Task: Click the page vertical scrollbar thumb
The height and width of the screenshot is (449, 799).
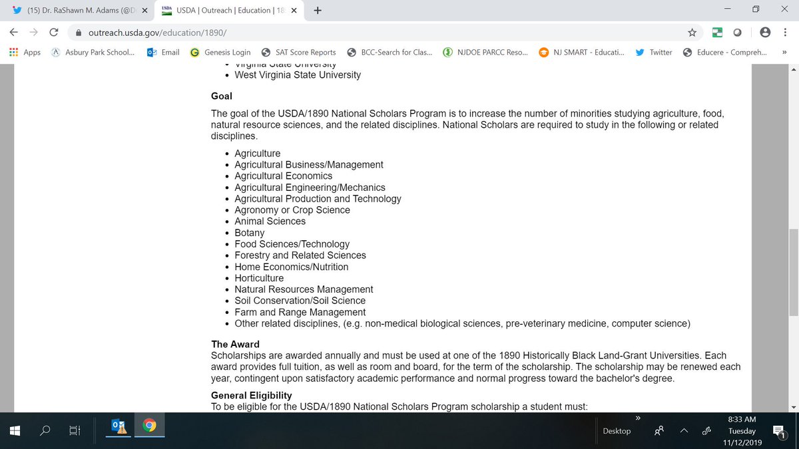Action: tap(792, 272)
